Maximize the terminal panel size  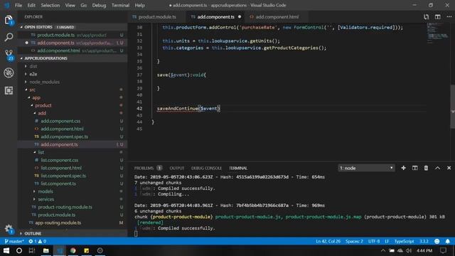(438, 168)
